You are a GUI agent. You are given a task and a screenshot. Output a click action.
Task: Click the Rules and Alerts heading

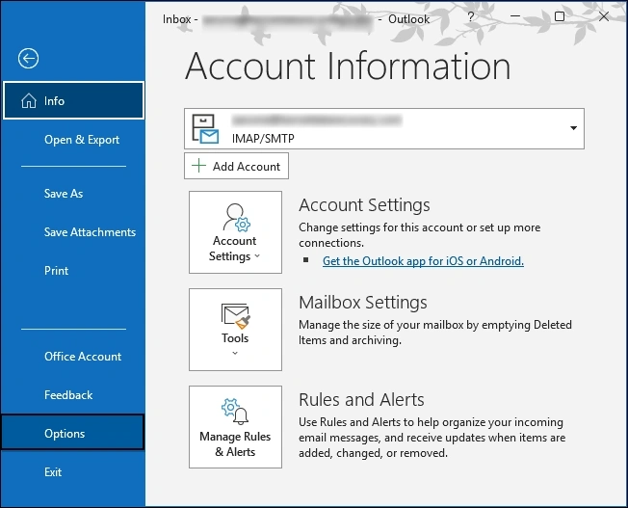pyautogui.click(x=361, y=400)
